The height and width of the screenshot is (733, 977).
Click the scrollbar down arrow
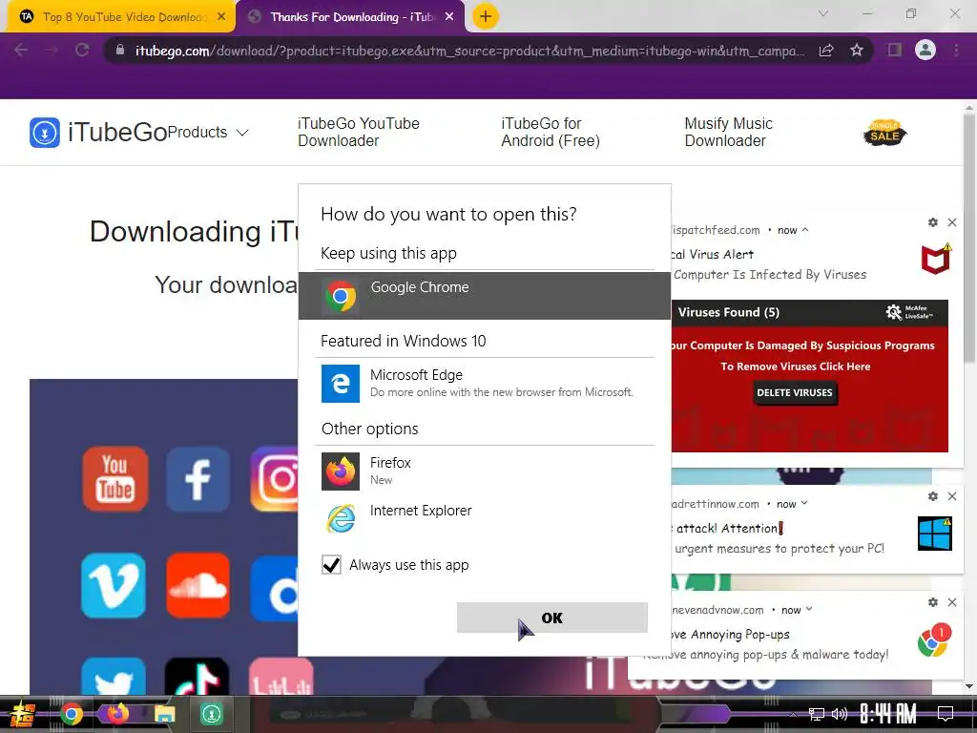tap(969, 687)
